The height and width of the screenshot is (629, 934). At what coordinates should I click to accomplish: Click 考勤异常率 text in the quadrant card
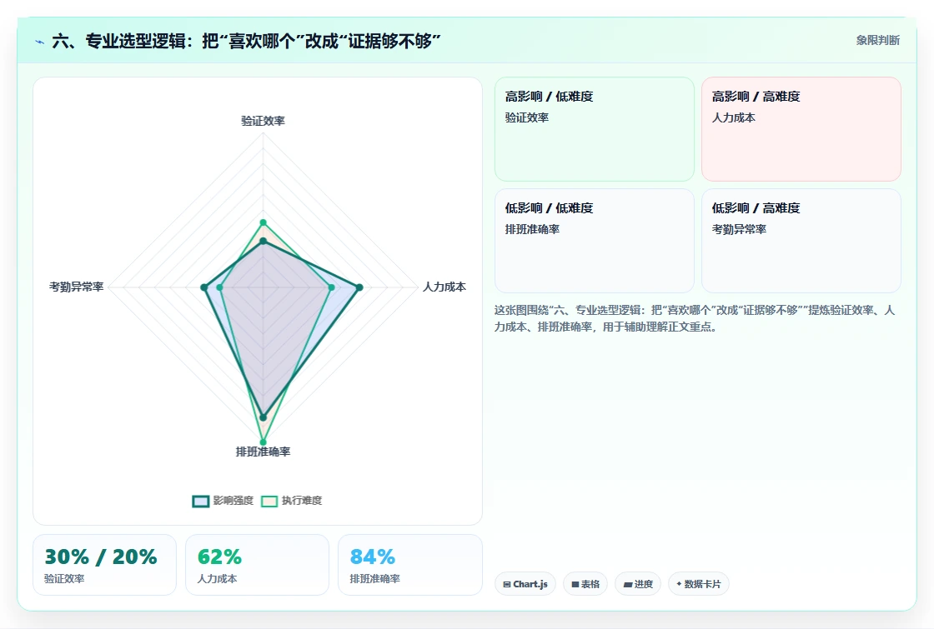739,229
